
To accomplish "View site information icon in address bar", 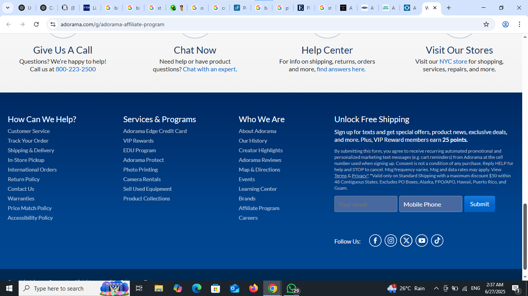I will tap(53, 24).
